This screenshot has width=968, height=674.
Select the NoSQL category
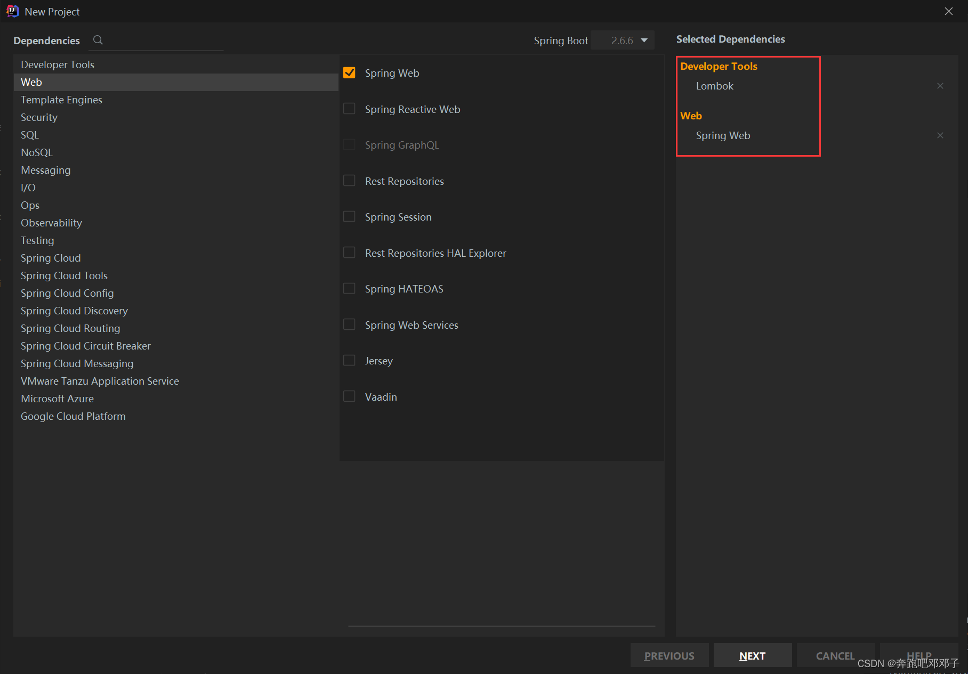[x=176, y=152]
